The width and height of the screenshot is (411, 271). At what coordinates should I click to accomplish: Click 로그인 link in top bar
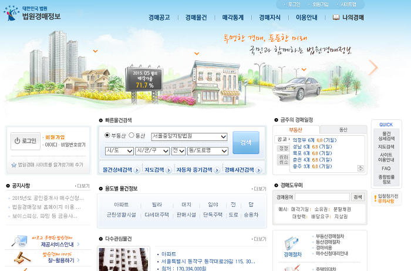(x=294, y=5)
